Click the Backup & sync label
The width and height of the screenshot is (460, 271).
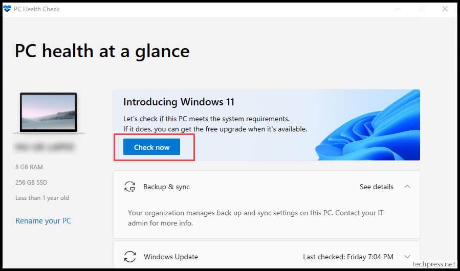(166, 187)
